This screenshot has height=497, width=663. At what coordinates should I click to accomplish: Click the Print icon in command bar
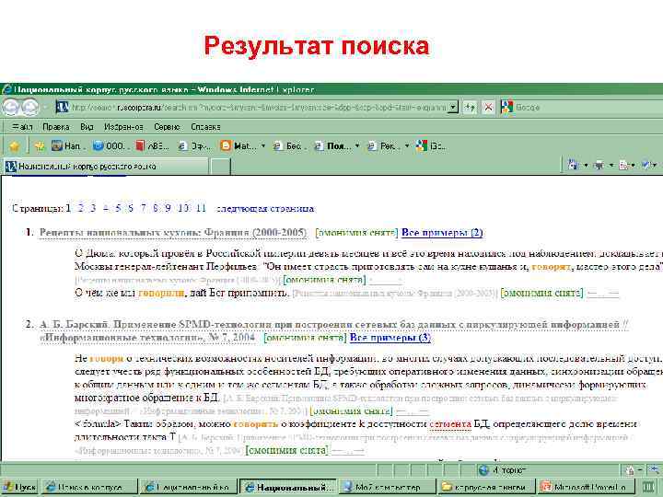pos(599,166)
